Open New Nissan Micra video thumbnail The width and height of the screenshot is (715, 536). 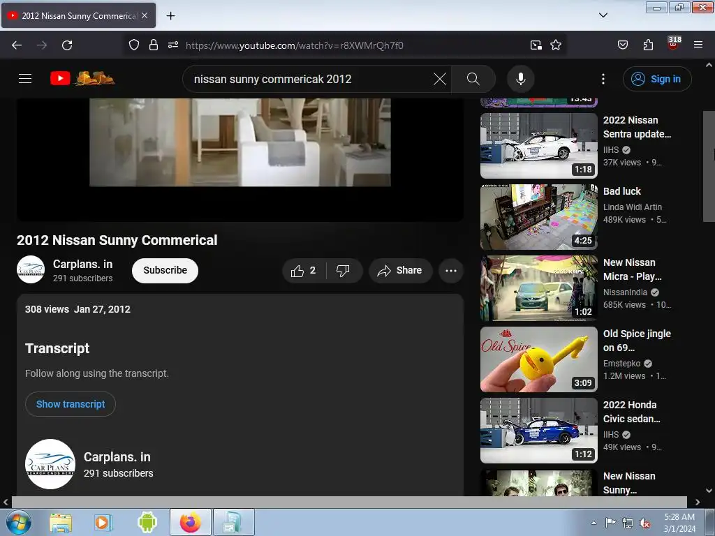pyautogui.click(x=539, y=288)
